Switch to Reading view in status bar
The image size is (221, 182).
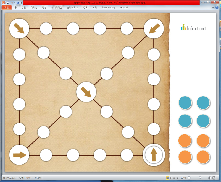[x=174, y=178]
